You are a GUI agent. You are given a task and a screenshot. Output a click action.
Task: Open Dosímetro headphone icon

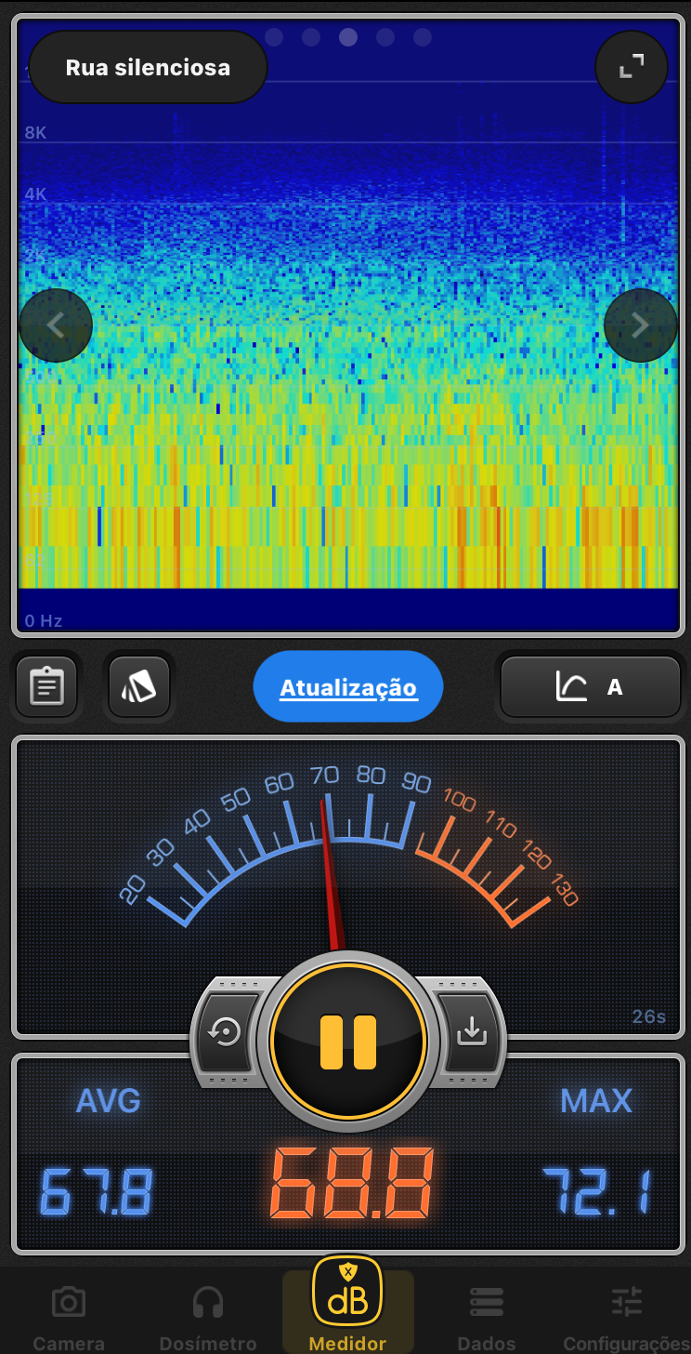click(x=207, y=1302)
